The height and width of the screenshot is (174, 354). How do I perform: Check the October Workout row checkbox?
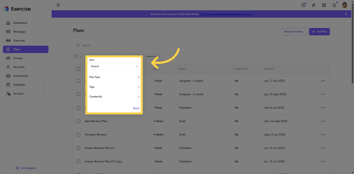coord(78,134)
